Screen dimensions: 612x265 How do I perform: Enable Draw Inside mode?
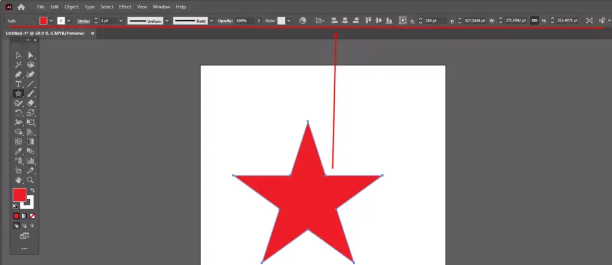coord(32,226)
